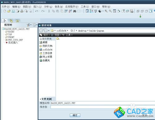Click the Save disk toolbar icon

[13, 11]
